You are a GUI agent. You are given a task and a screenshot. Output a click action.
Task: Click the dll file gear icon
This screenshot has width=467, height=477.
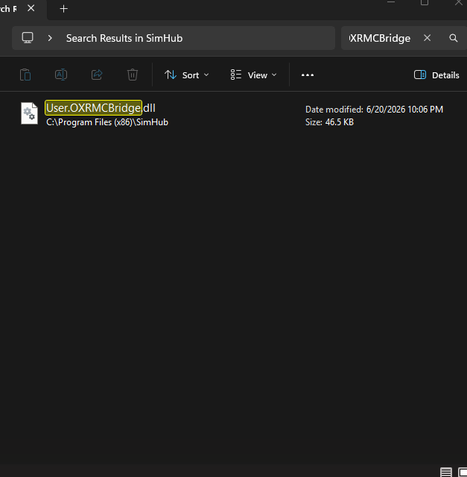click(30, 113)
